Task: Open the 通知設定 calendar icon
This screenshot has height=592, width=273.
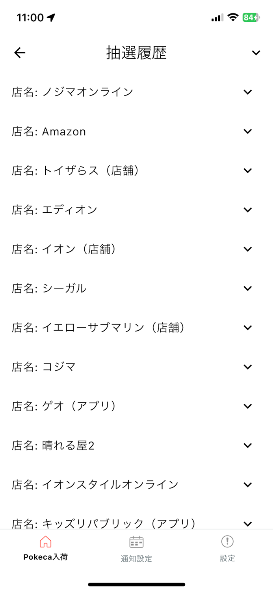Action: 136,541
